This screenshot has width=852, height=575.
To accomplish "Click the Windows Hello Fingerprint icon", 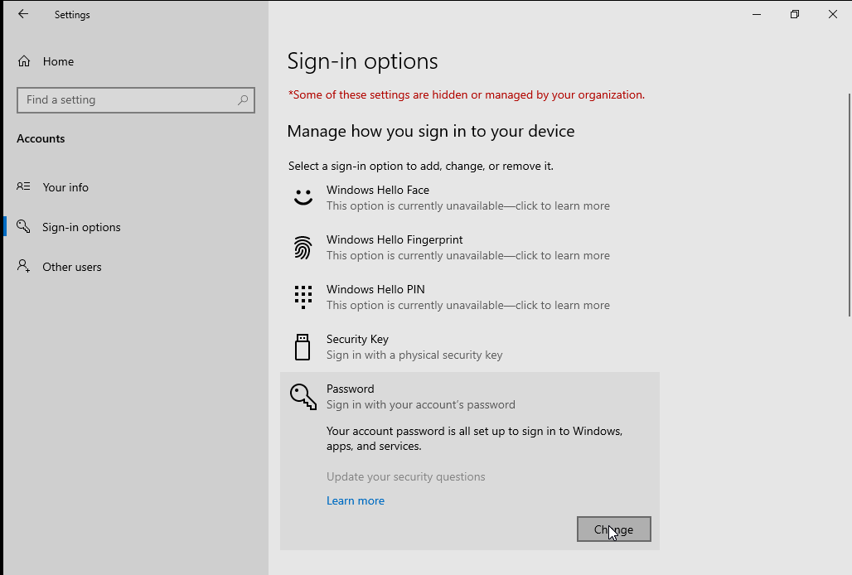I will (303, 247).
